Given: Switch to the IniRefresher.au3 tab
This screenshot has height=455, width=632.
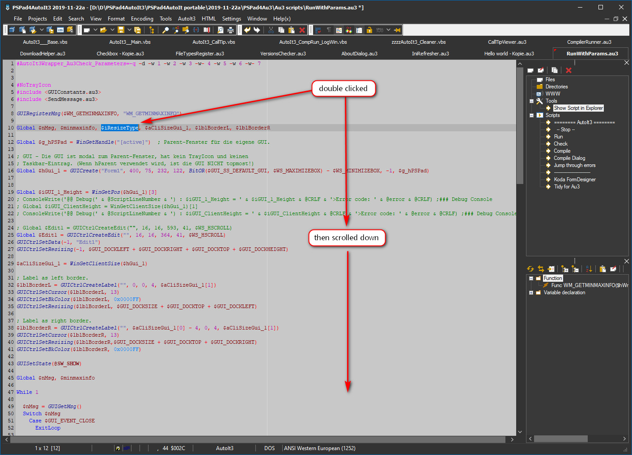Looking at the screenshot, I should click(430, 54).
